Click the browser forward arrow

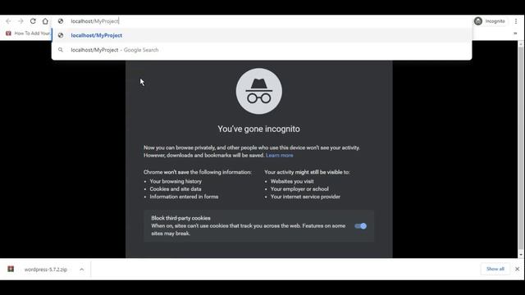[21, 21]
